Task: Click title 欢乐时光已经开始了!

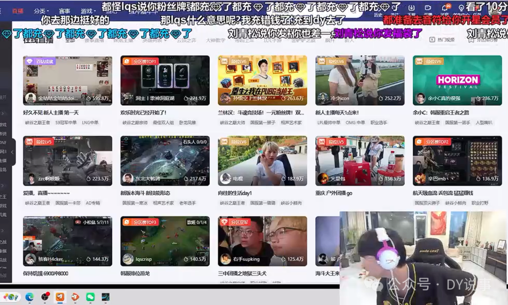Action: [143, 113]
